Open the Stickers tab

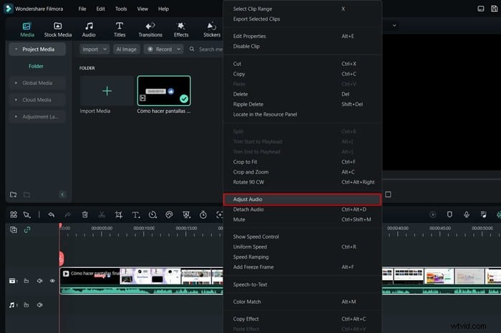point(212,30)
